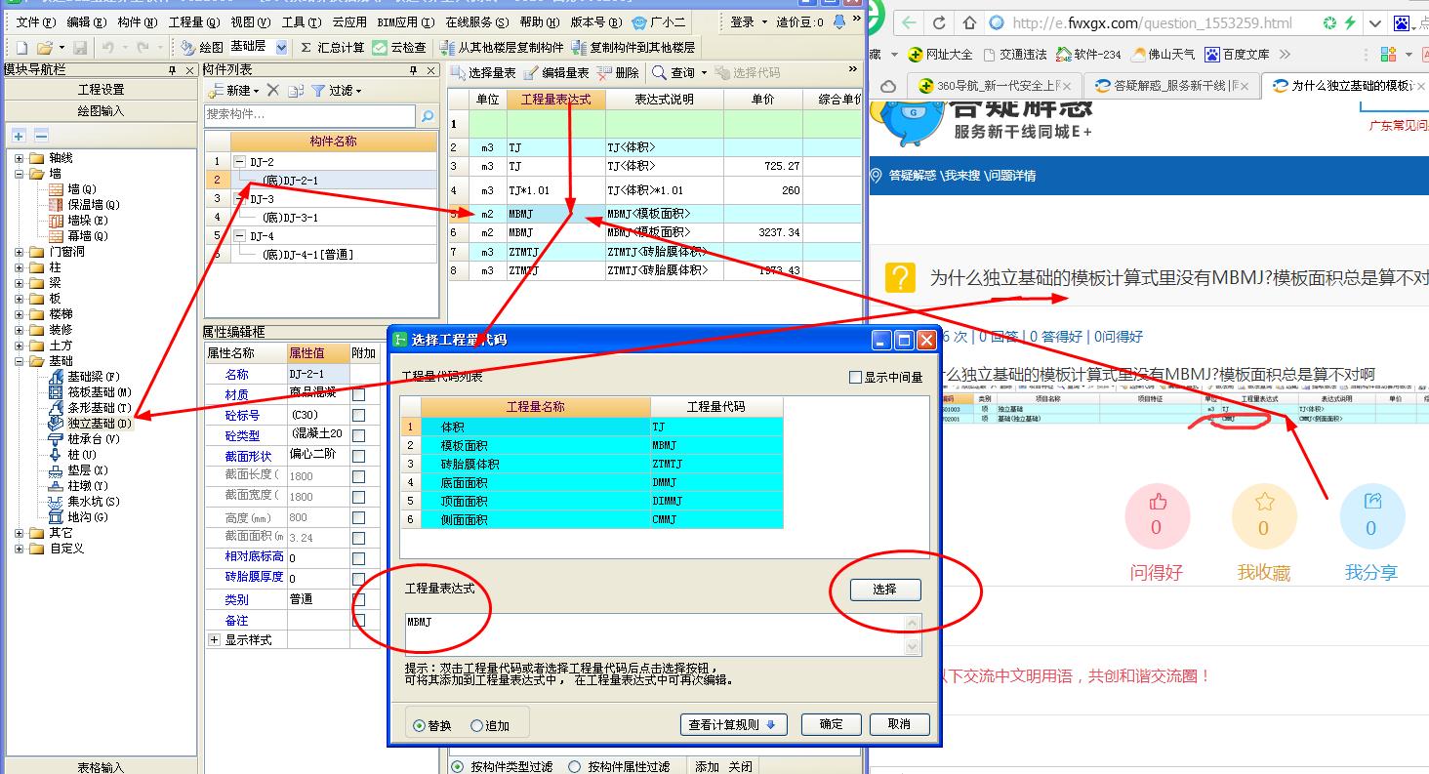Open the 基础层 floor dropdown
Viewport: 1429px width, 774px height.
tap(282, 47)
